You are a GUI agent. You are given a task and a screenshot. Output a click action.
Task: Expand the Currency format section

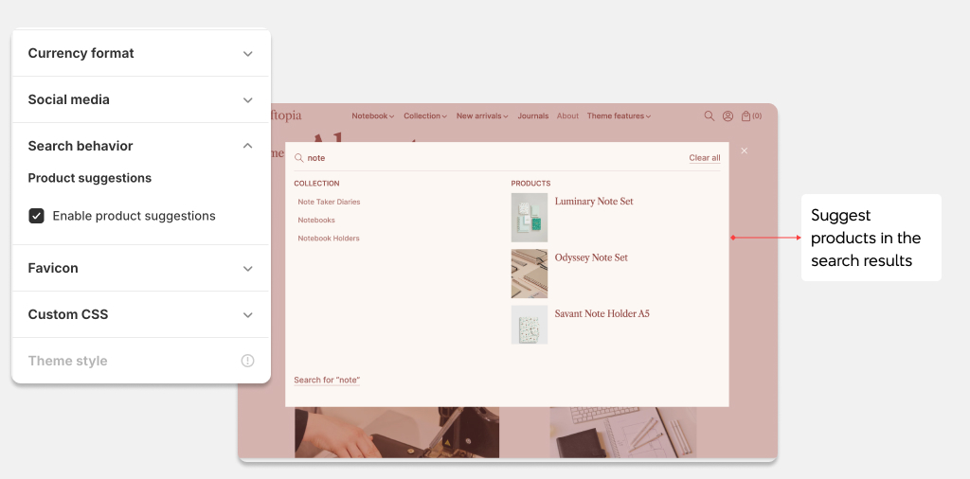247,54
